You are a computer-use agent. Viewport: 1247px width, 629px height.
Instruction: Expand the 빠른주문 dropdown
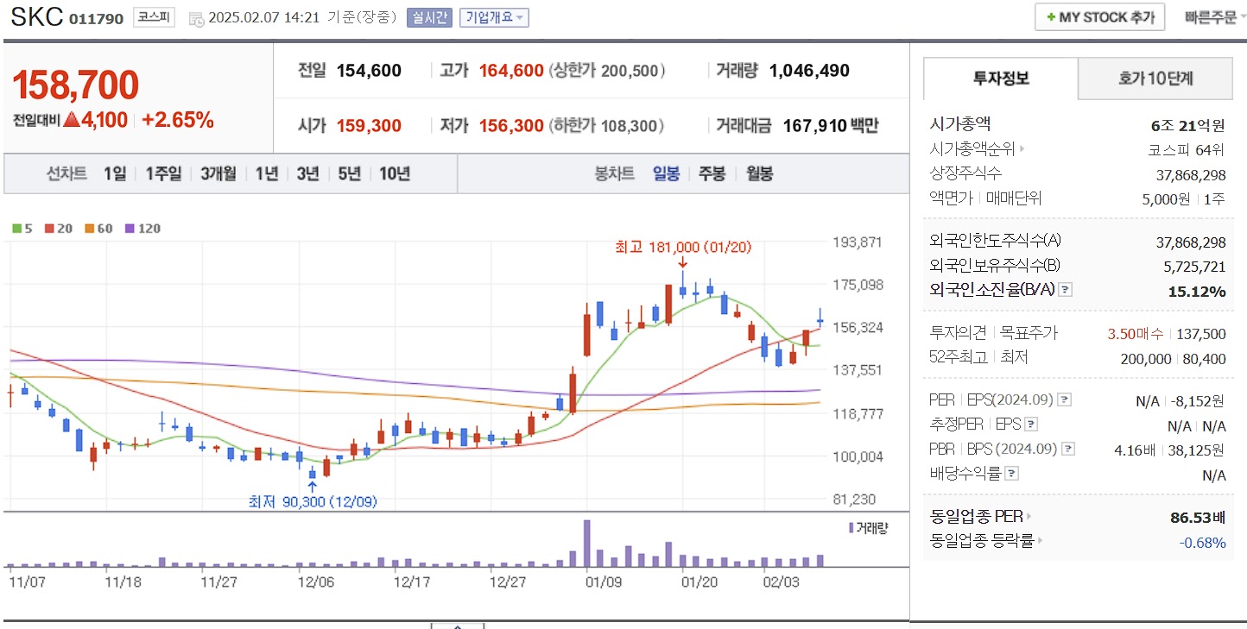[x=1215, y=17]
